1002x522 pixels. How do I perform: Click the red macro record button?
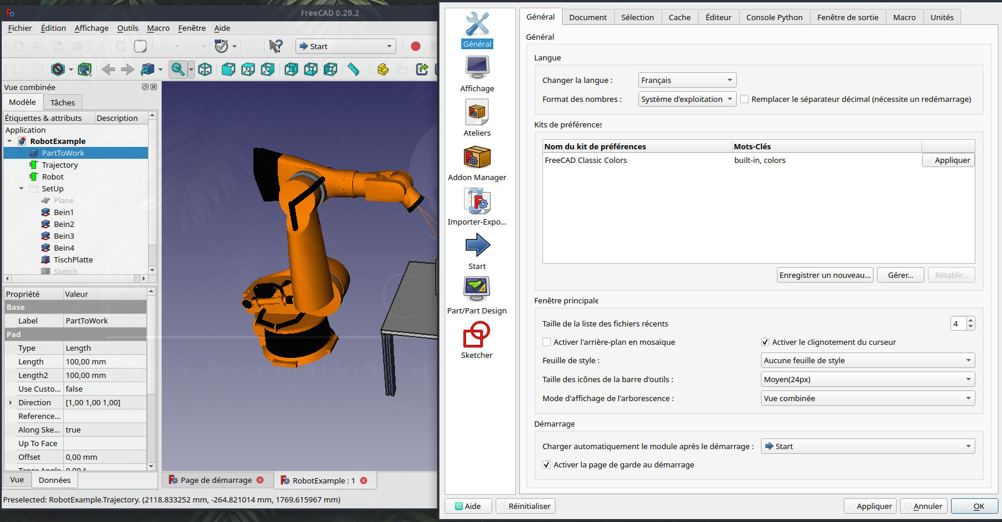tap(416, 46)
